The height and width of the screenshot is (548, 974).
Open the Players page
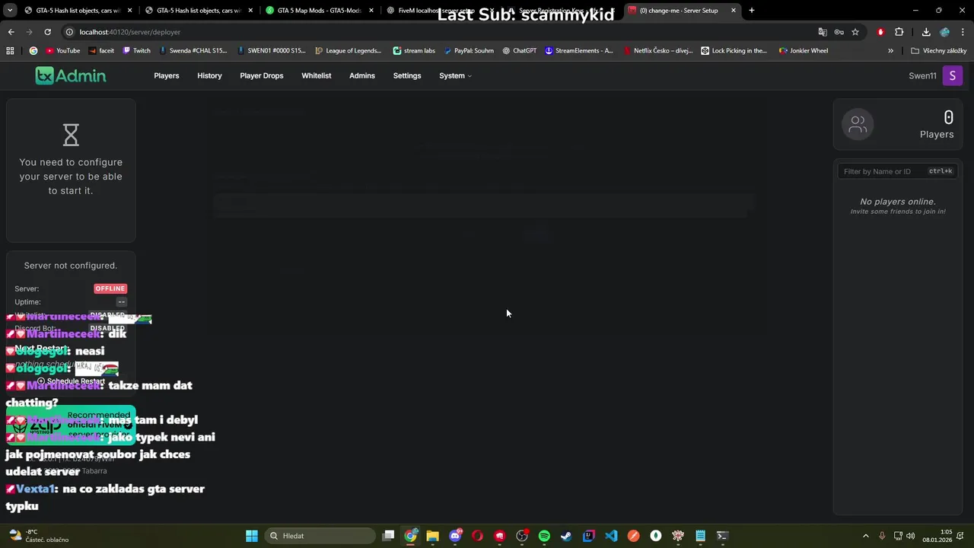pyautogui.click(x=167, y=75)
